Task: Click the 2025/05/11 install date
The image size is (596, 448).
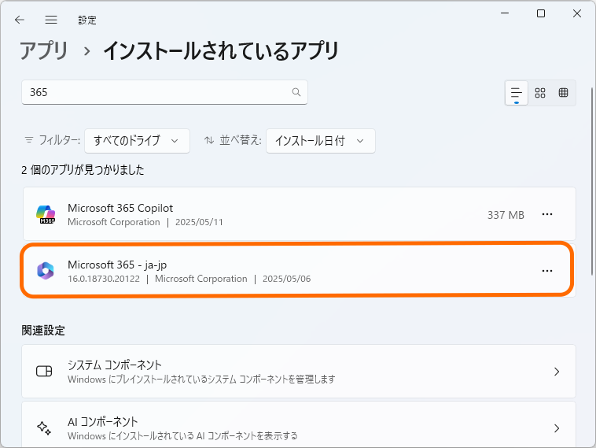Action: point(199,222)
